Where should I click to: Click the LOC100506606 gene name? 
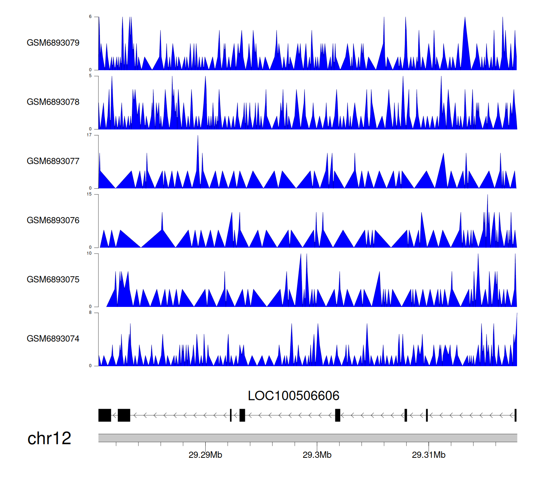294,396
